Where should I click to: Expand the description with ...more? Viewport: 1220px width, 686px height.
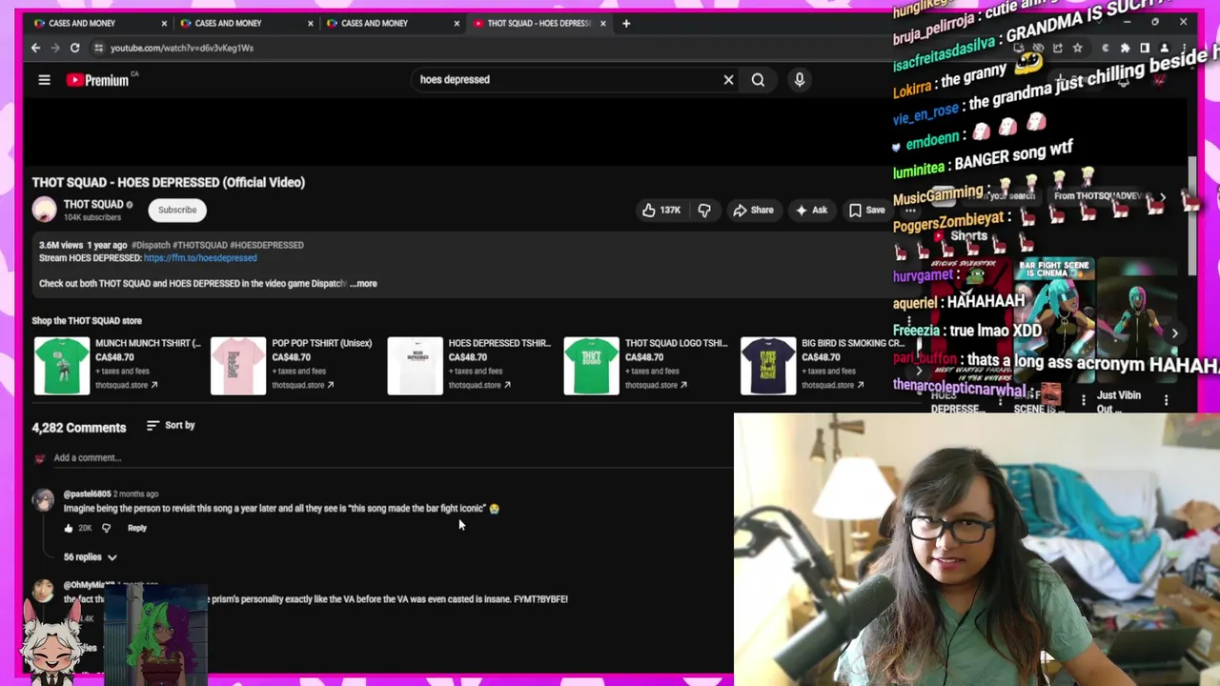[x=363, y=283]
